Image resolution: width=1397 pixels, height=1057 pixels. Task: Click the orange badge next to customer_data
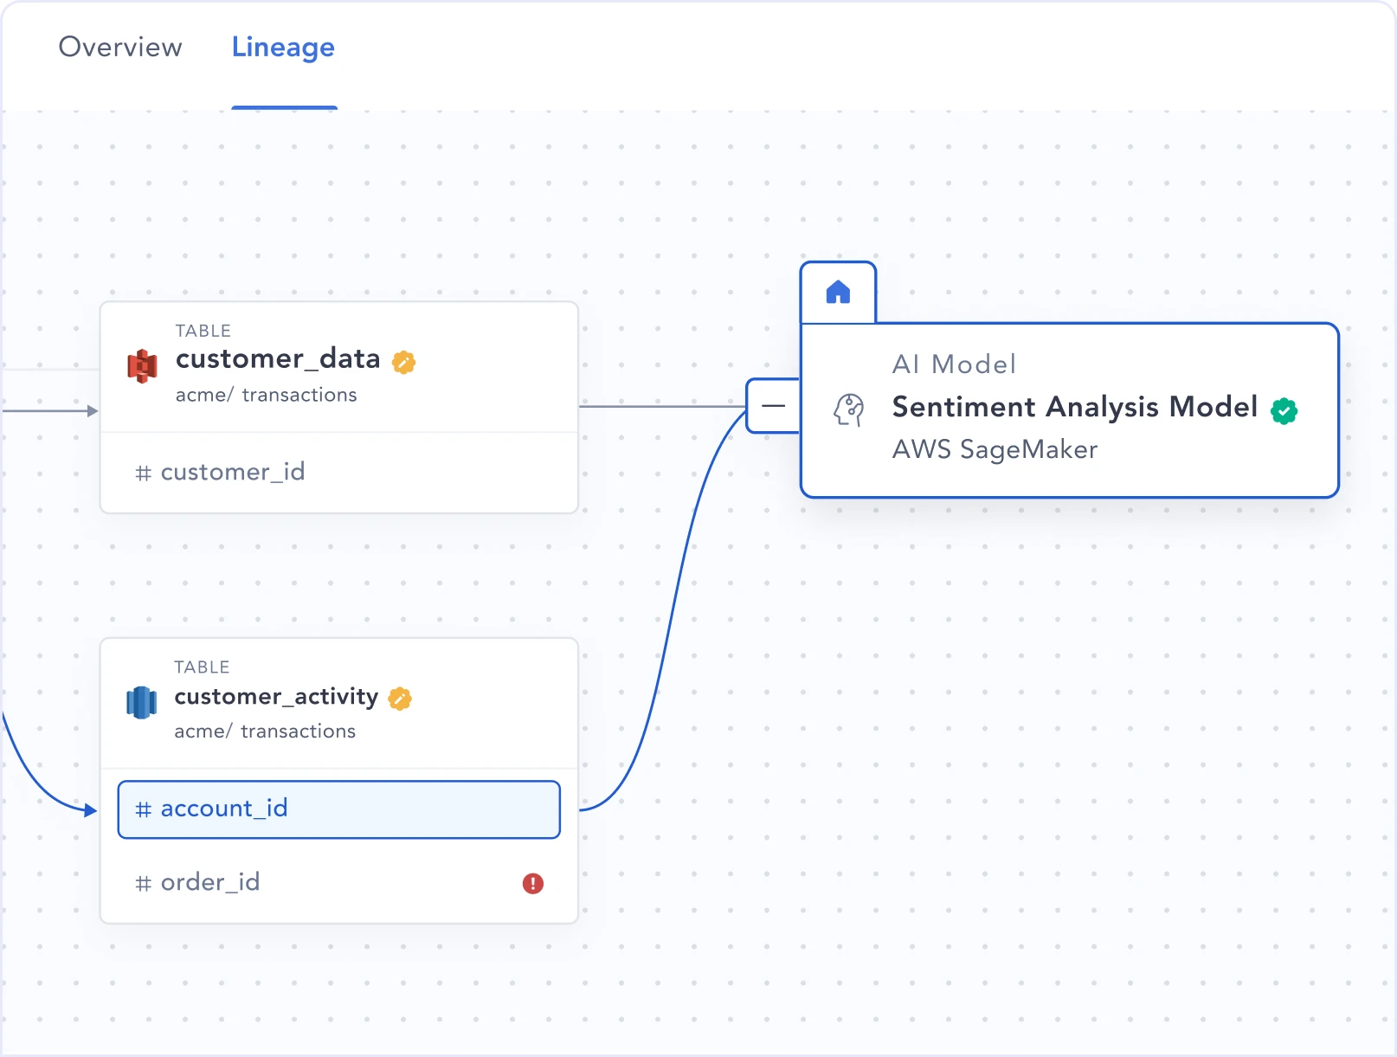pos(403,362)
